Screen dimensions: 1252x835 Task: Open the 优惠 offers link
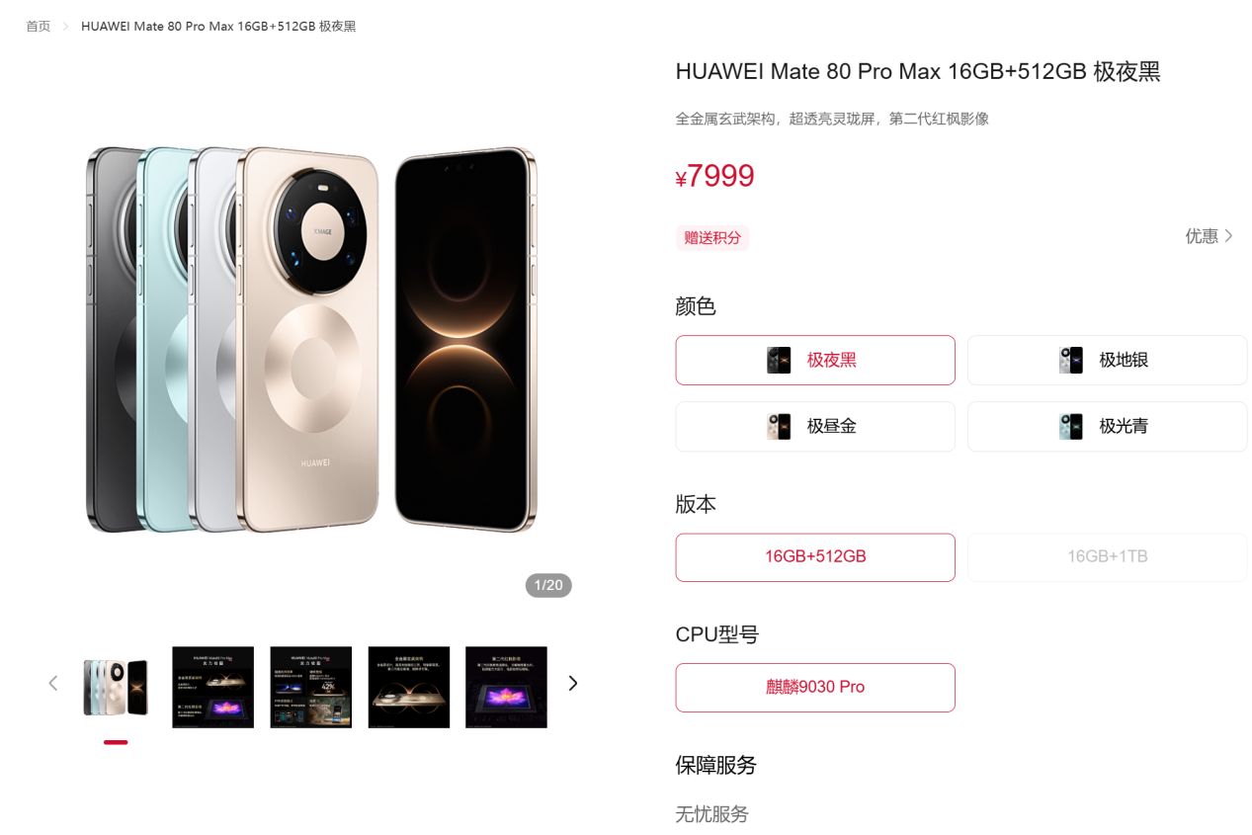pos(1210,236)
